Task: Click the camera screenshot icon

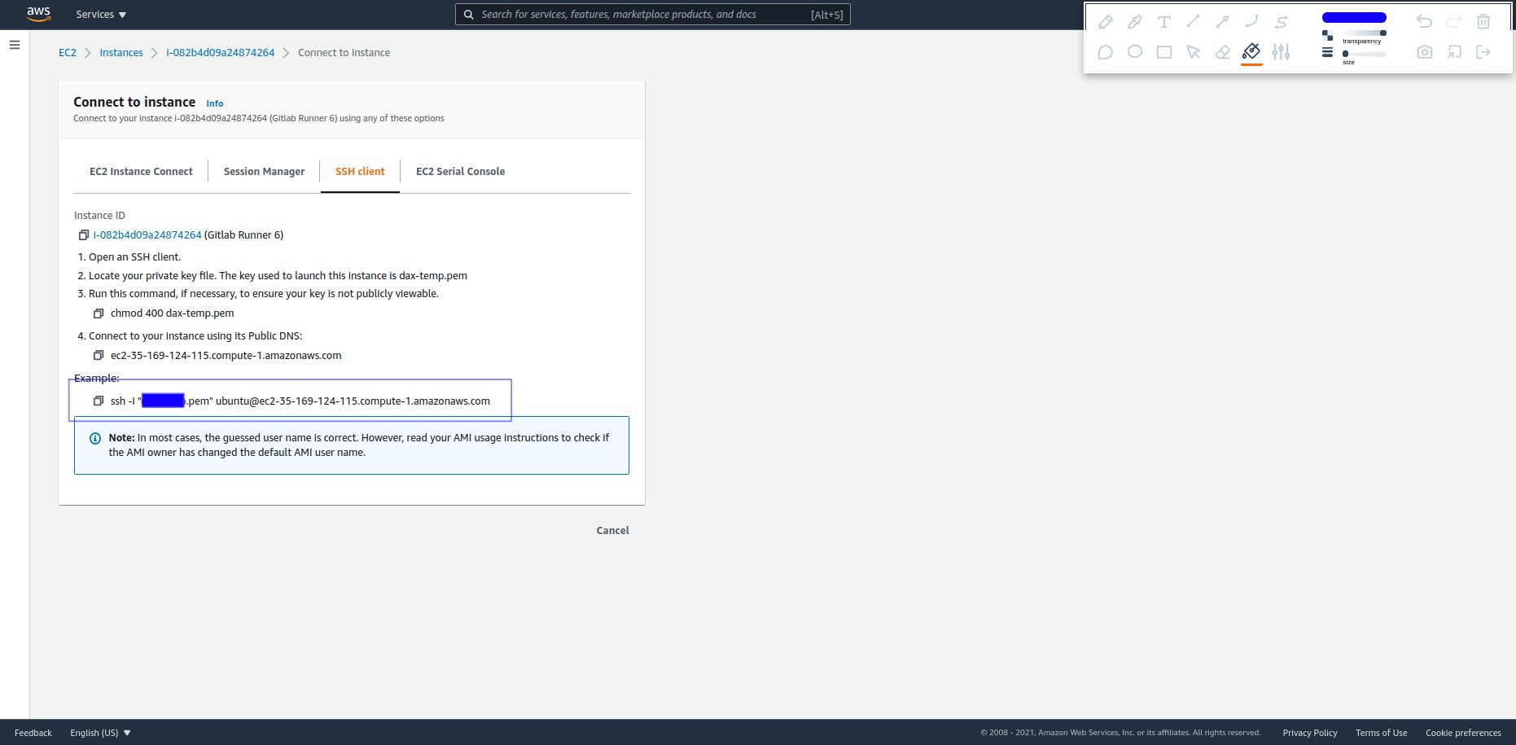Action: 1424,52
